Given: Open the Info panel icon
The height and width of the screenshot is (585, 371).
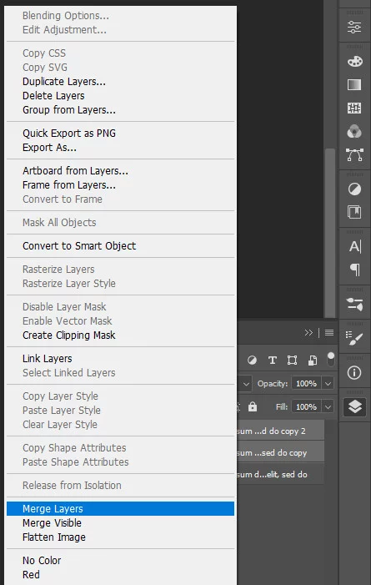Looking at the screenshot, I should tap(354, 372).
